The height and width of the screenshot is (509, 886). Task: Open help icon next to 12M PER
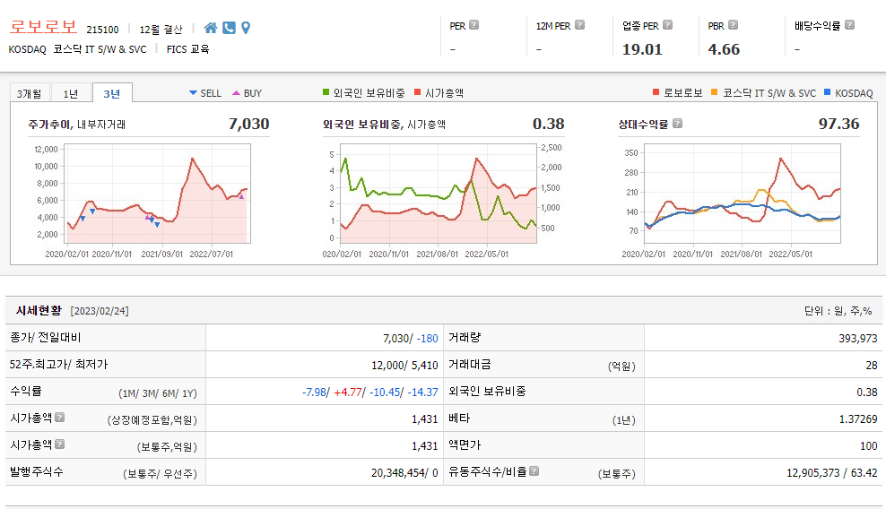point(579,25)
